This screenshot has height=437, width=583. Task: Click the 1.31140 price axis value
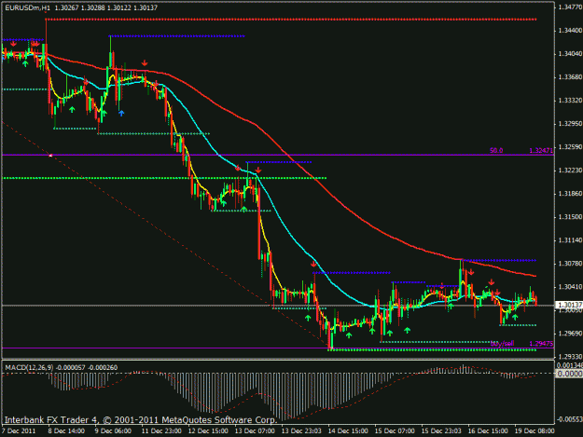(570, 240)
